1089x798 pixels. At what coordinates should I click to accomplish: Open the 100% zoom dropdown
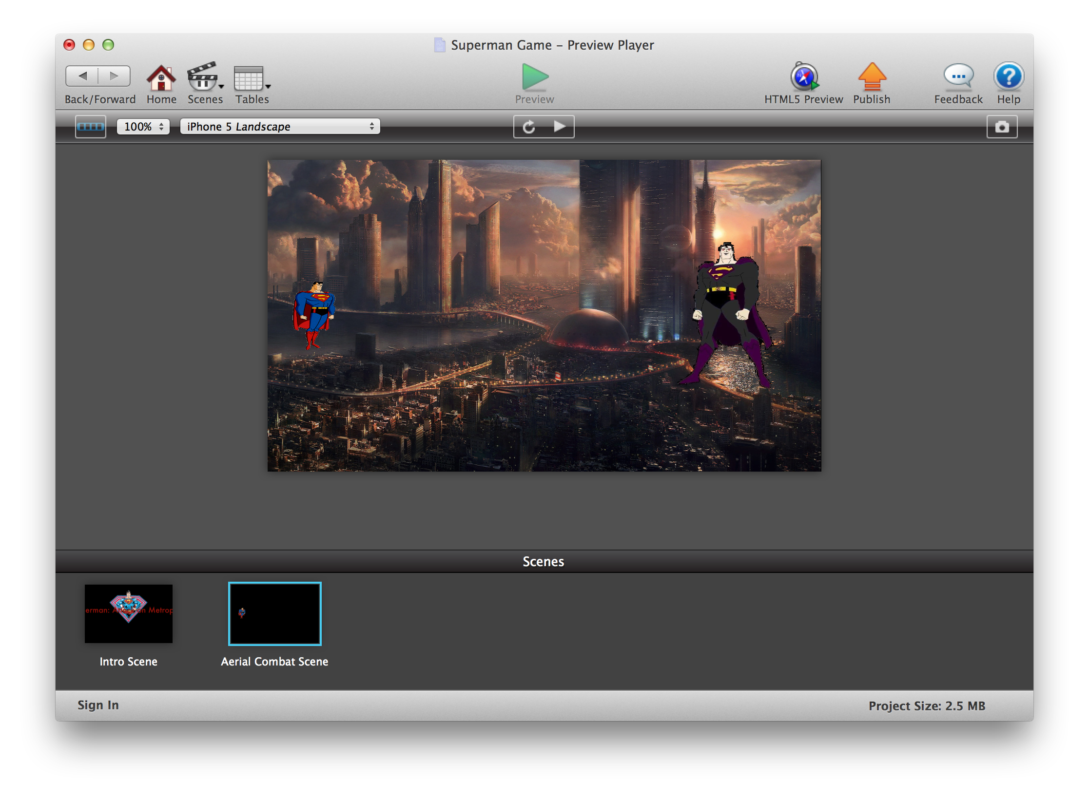143,127
